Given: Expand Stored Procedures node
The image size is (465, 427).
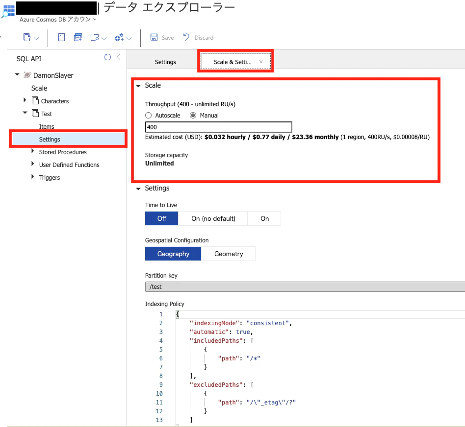Looking at the screenshot, I should (x=33, y=151).
